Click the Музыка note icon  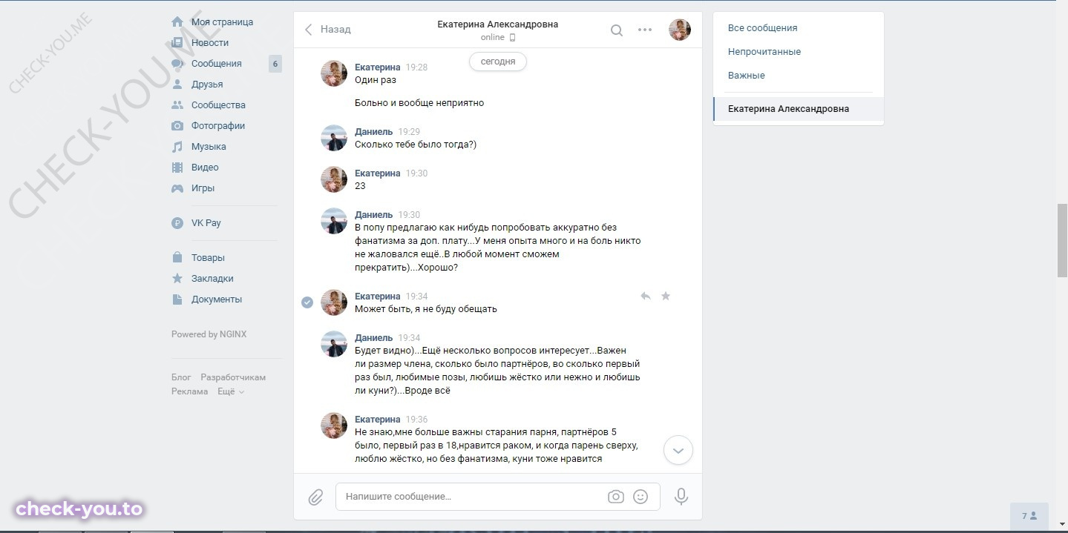click(x=177, y=147)
